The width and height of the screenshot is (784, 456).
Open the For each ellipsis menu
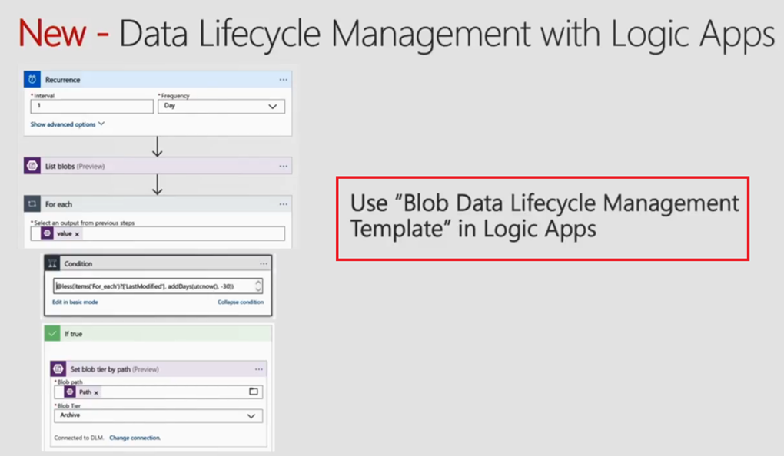284,204
